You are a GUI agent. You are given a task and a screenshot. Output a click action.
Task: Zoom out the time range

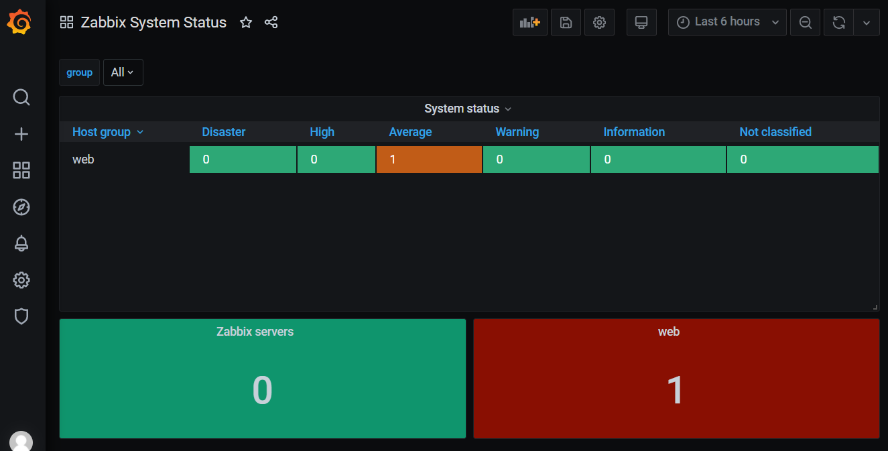point(805,22)
